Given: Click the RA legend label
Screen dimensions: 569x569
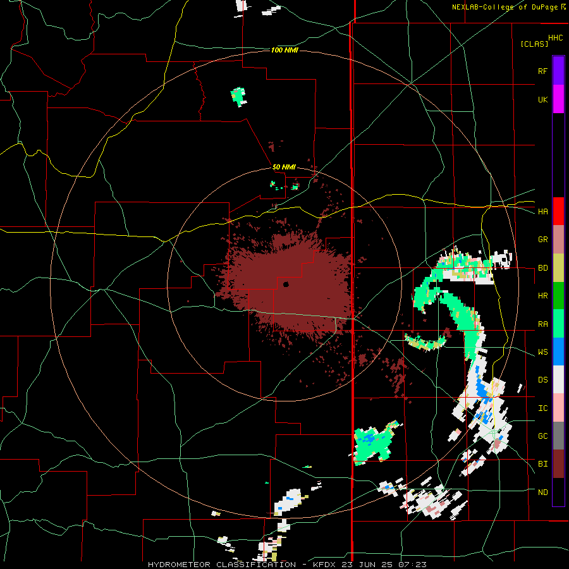Looking at the screenshot, I should click(542, 324).
